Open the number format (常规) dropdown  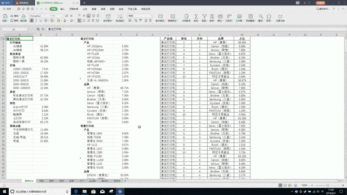point(151,16)
